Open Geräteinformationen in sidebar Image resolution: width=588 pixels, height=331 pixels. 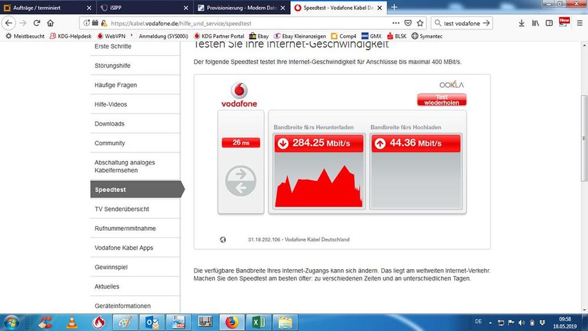(122, 306)
